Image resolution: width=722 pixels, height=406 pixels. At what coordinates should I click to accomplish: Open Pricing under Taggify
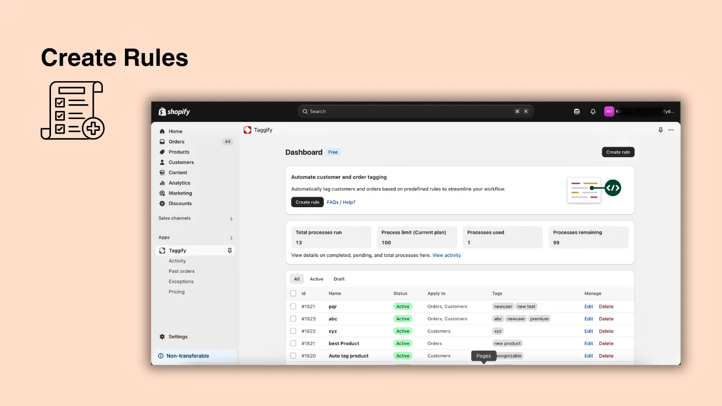pyautogui.click(x=176, y=292)
